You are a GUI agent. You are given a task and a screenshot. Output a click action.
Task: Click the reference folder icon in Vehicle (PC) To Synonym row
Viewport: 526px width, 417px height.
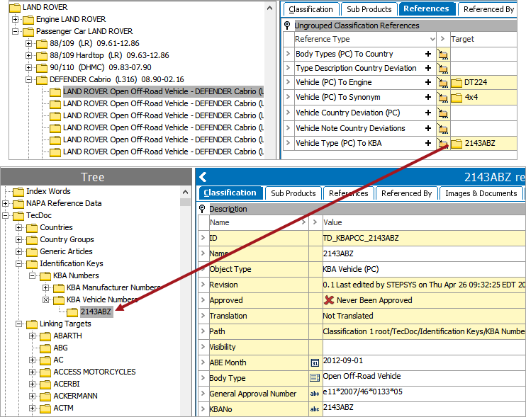(443, 98)
